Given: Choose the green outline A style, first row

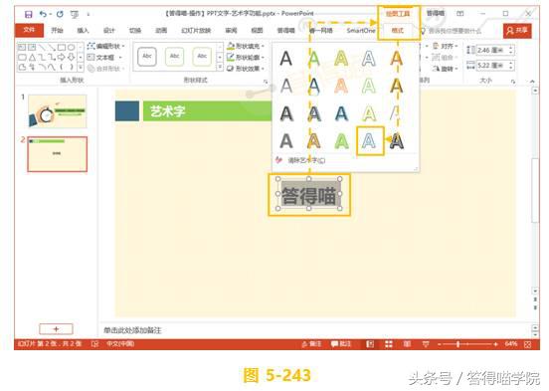Looking at the screenshot, I should [313, 59].
